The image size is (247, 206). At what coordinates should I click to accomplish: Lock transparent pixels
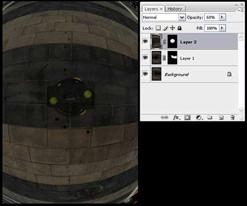pos(158,28)
